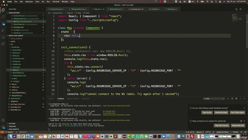Click the open changes icon in the editor toolbar
Image resolution: width=248 pixels, height=140 pixels.
236,9
